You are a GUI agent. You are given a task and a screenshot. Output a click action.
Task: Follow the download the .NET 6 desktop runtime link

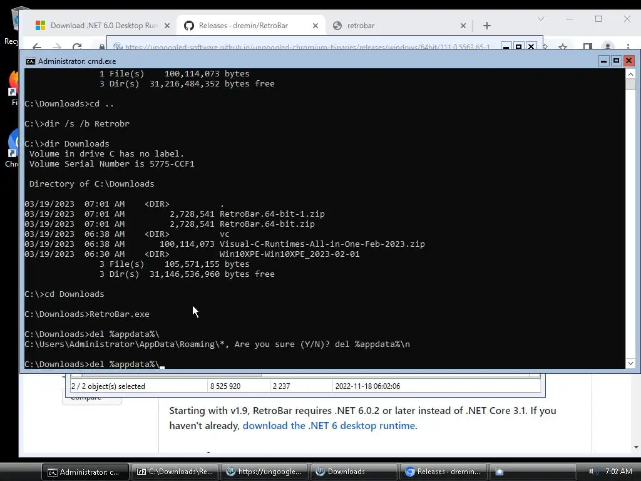[x=330, y=425]
